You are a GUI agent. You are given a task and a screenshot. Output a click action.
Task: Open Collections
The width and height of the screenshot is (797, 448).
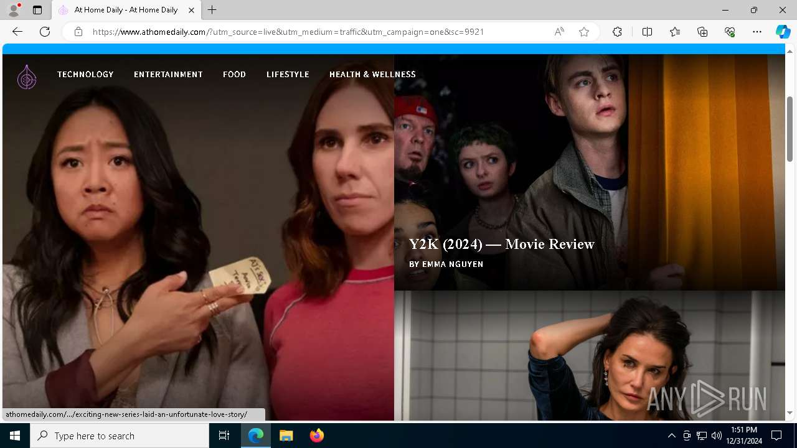[x=702, y=32]
